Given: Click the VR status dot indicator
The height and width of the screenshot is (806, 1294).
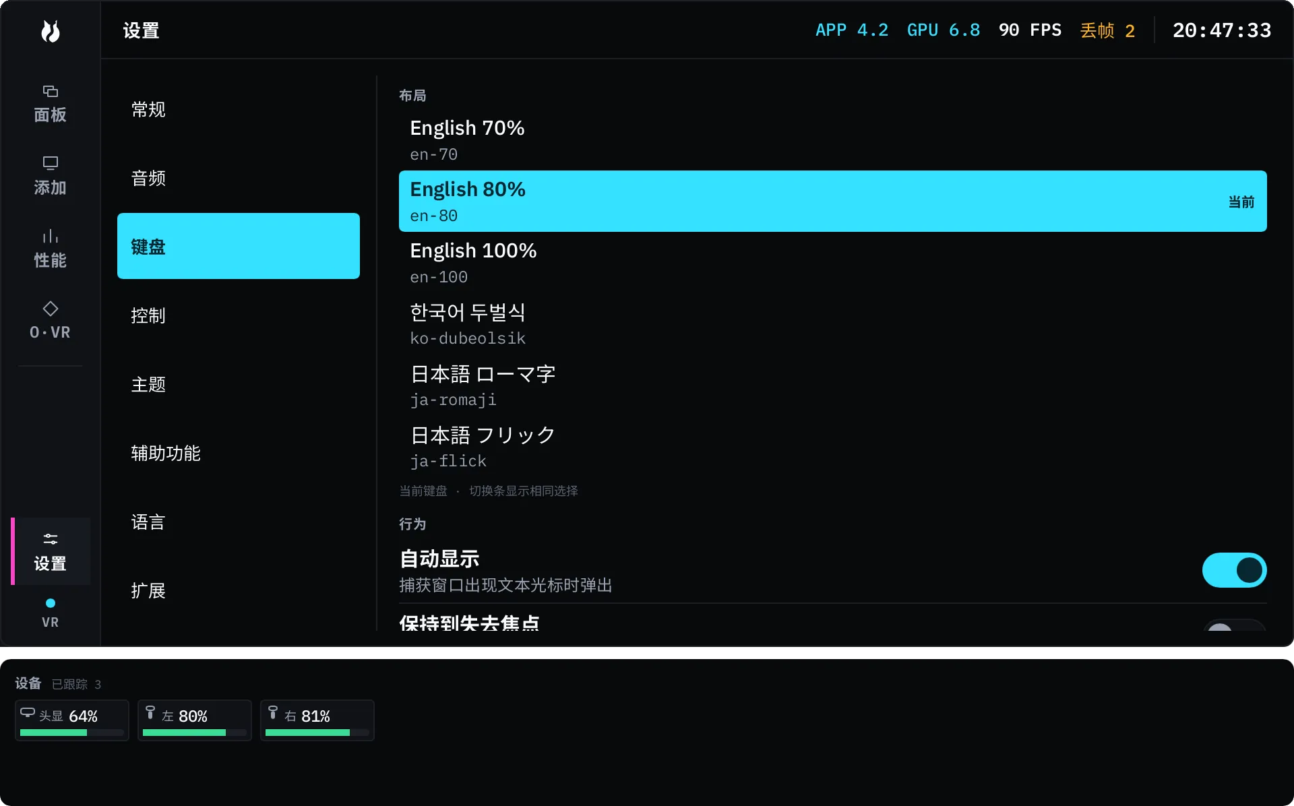Looking at the screenshot, I should (x=51, y=603).
